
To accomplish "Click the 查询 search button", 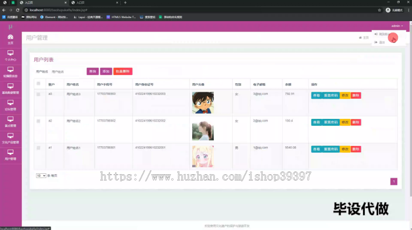I will pos(92,71).
